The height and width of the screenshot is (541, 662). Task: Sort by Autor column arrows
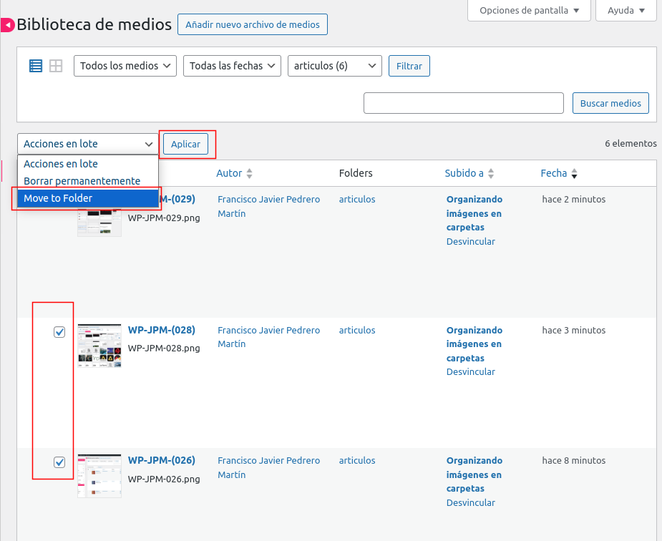(x=249, y=173)
